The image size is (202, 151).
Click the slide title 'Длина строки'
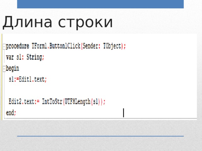[58, 22]
